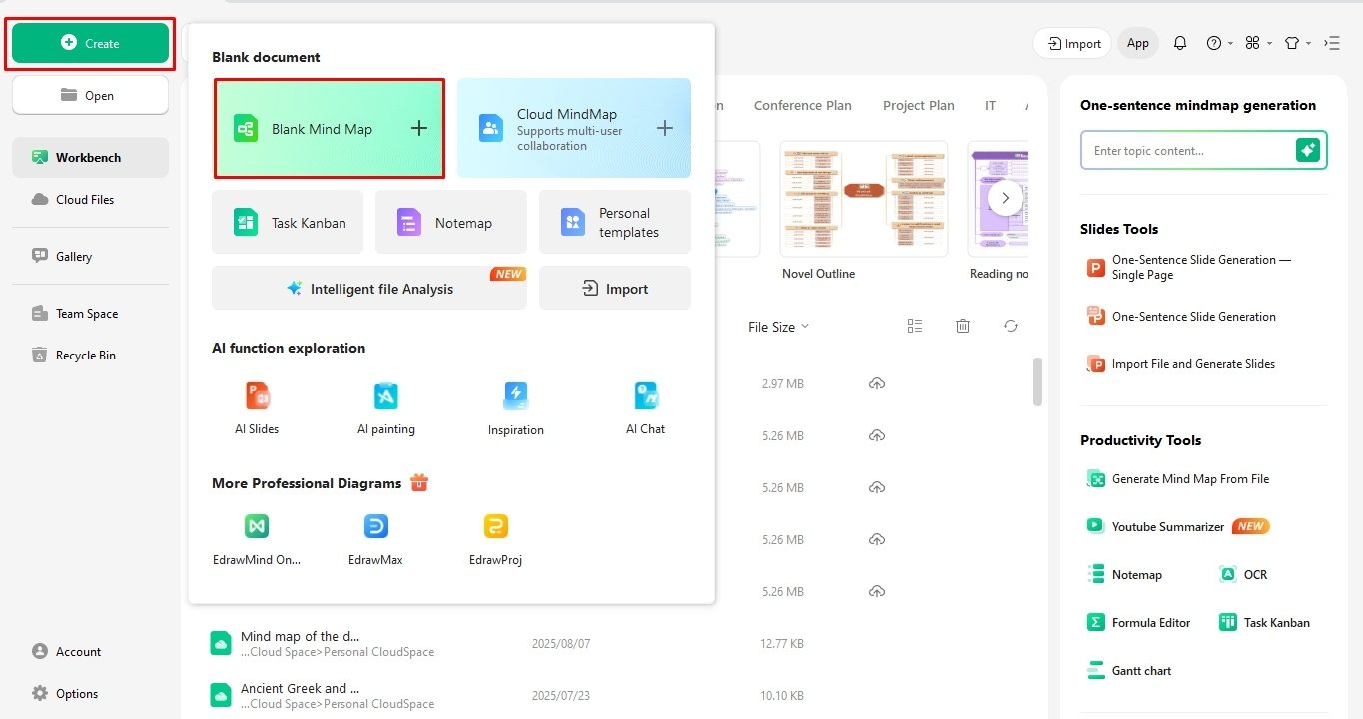
Task: Expand the skin shirt icon menu
Action: 1297,43
